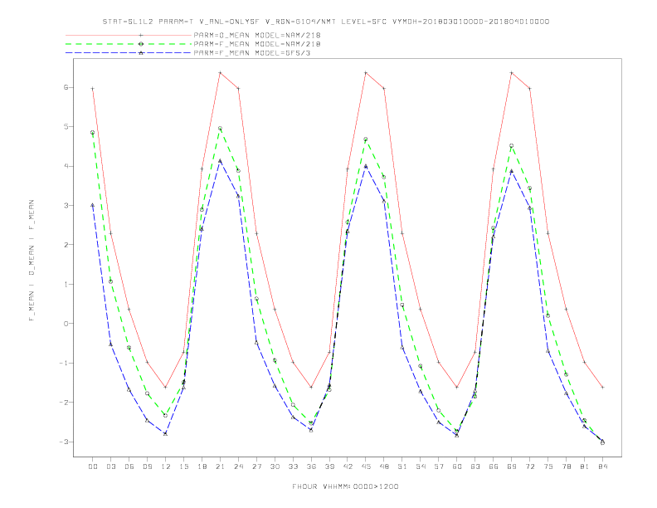Click x-axis tick label 78

click(567, 466)
